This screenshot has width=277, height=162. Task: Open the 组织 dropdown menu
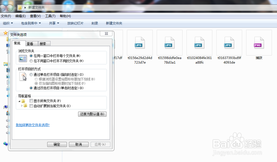pyautogui.click(x=7, y=23)
